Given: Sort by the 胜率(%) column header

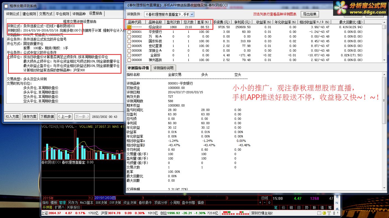Looking at the screenshot, I should [203, 22].
